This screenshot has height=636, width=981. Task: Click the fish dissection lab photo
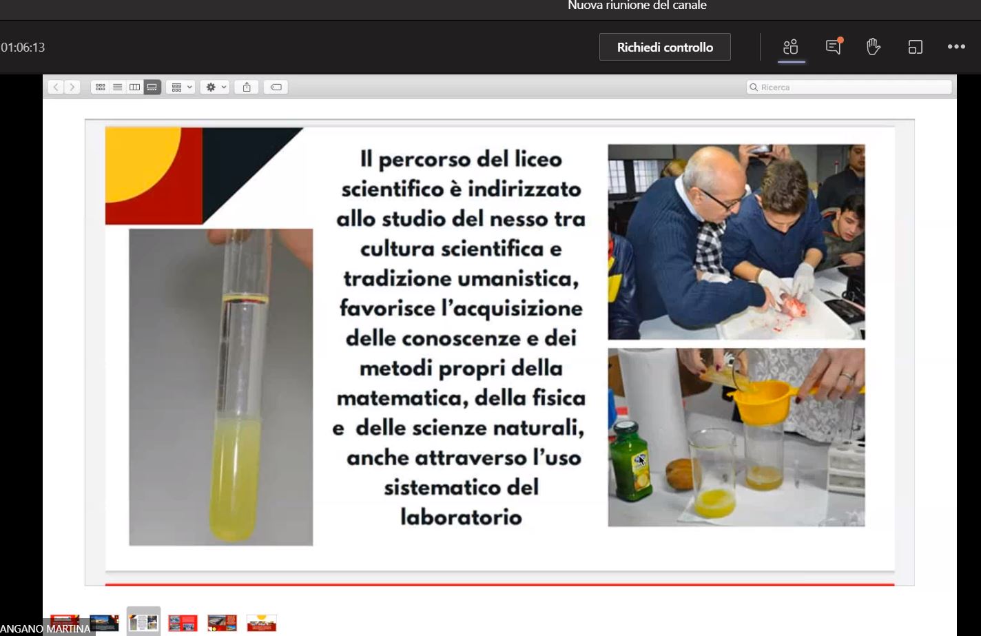[736, 242]
